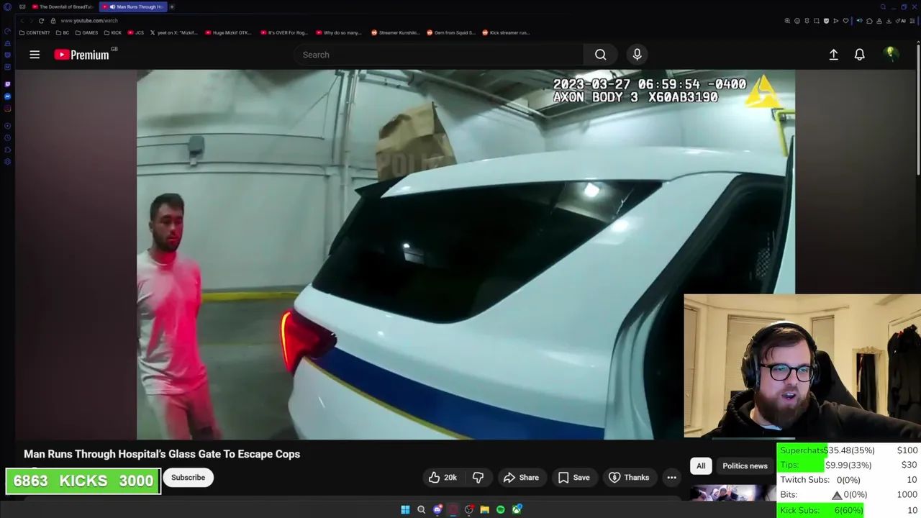Add page to bookmarks heart icon
The height and width of the screenshot is (518, 921).
pos(845,21)
